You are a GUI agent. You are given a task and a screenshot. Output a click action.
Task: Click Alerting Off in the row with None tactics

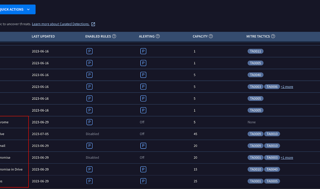click(x=142, y=122)
